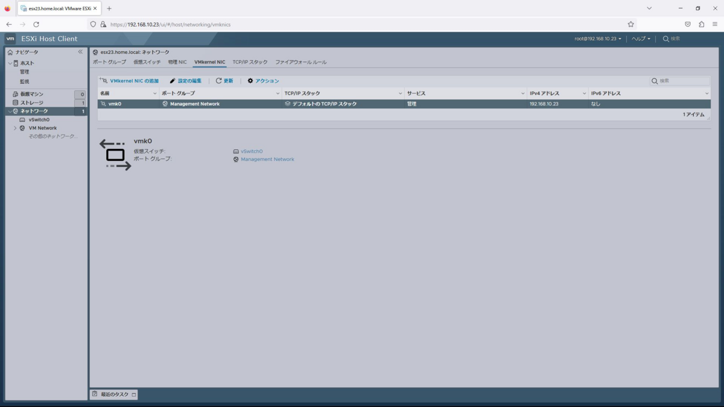Switch to the Physical NICs tab

177,62
